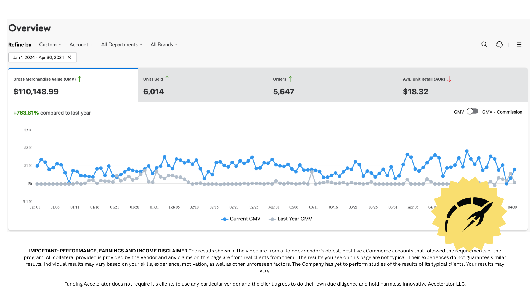The image size is (530, 298).
Task: Select the Gross Merchandise Value tab
Action: click(x=73, y=86)
